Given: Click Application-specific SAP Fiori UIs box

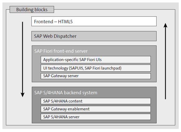Looking at the screenshot, I should point(96,60).
